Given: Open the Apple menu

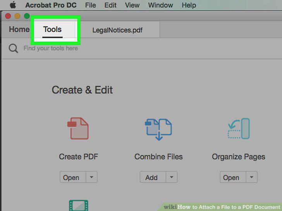Looking at the screenshot, I should (x=13, y=5).
